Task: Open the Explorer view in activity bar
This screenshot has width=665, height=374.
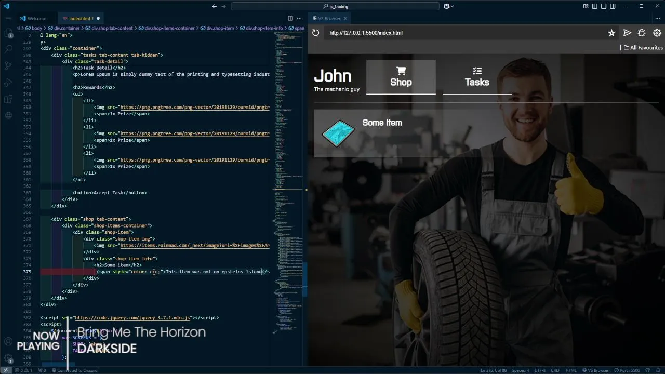Action: pyautogui.click(x=8, y=33)
